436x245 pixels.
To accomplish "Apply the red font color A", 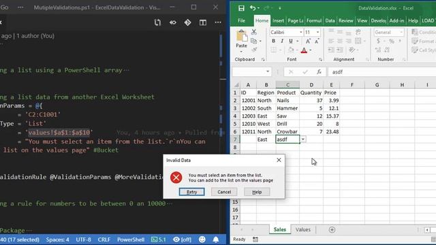I will pos(304,50).
